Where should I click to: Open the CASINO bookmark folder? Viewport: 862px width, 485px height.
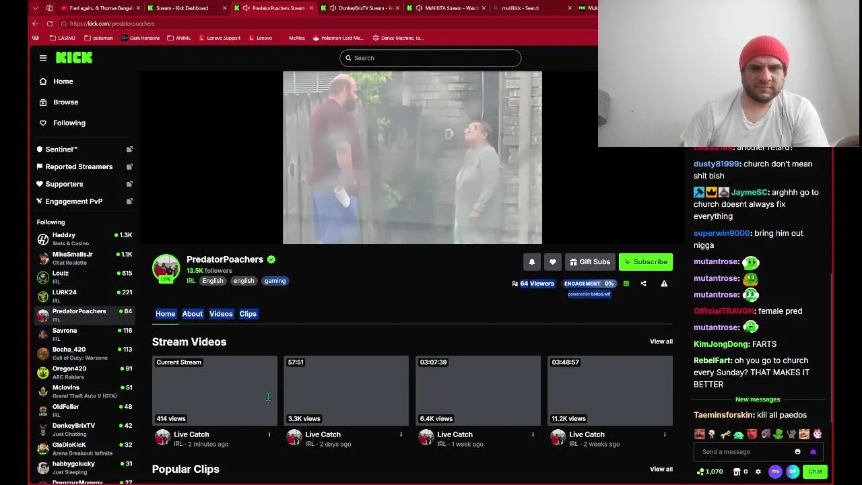[61, 38]
